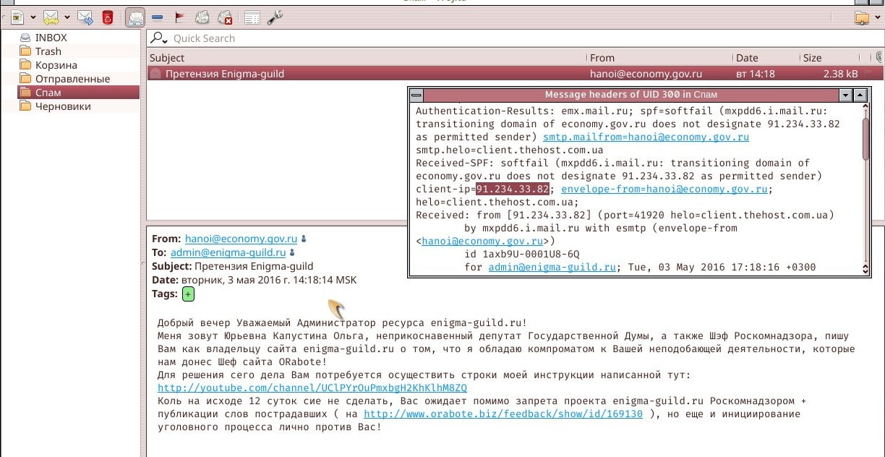Open window menu of Message headers dialog
This screenshot has width=885, height=457.
[416, 95]
